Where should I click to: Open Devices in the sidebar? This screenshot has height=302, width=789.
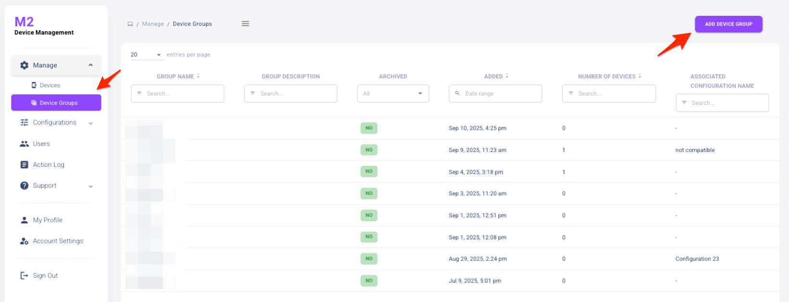click(x=50, y=85)
